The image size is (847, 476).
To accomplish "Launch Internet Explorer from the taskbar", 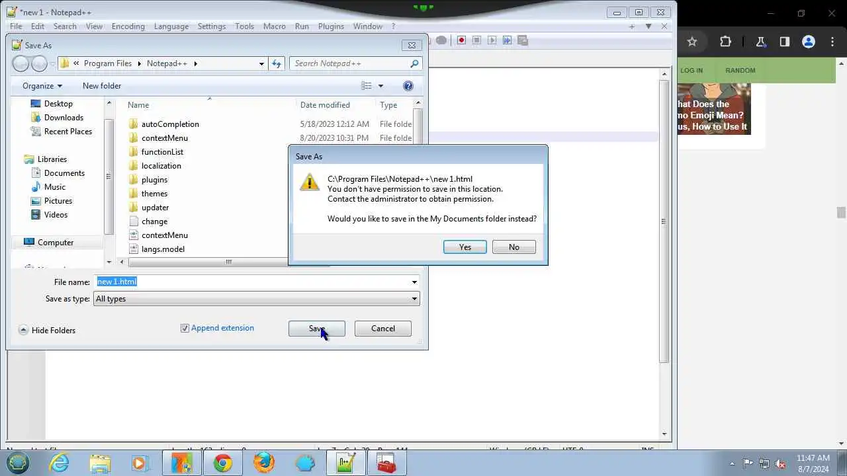I will [60, 463].
